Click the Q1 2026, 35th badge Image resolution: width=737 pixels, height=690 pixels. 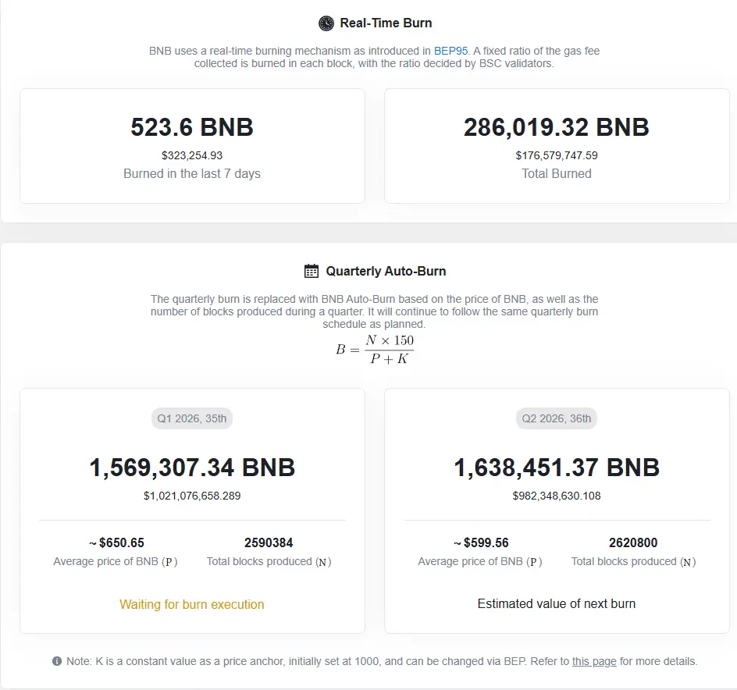pos(192,418)
